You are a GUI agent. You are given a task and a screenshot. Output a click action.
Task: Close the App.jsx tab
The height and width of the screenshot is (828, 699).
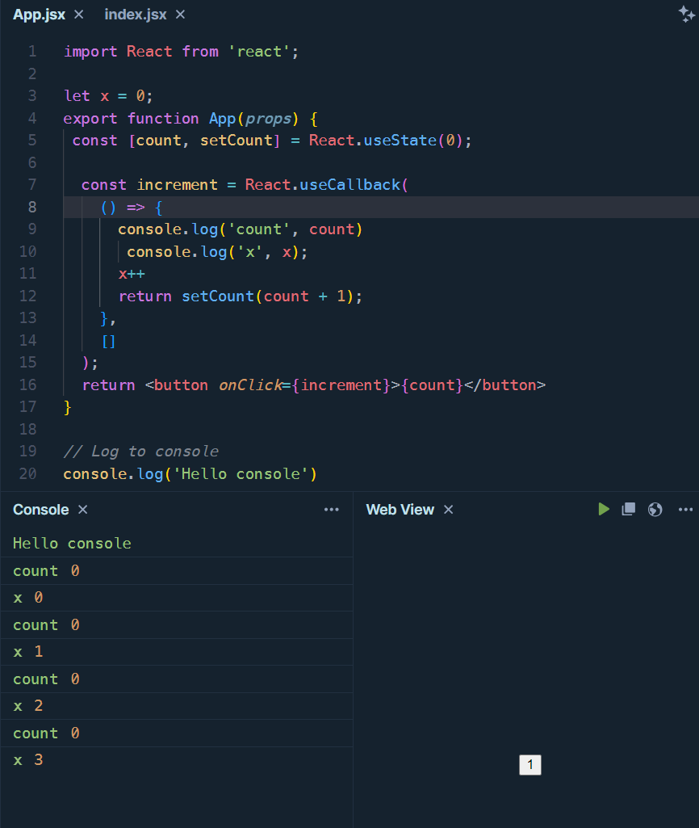point(78,15)
